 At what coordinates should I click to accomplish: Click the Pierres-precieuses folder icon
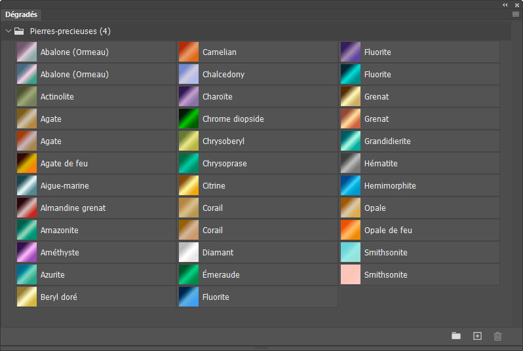point(19,31)
